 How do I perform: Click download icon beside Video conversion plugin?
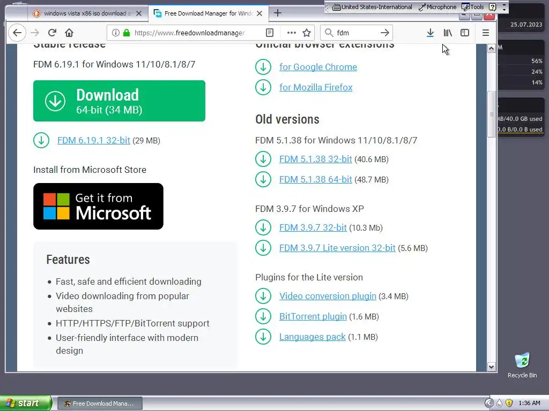[x=263, y=296]
